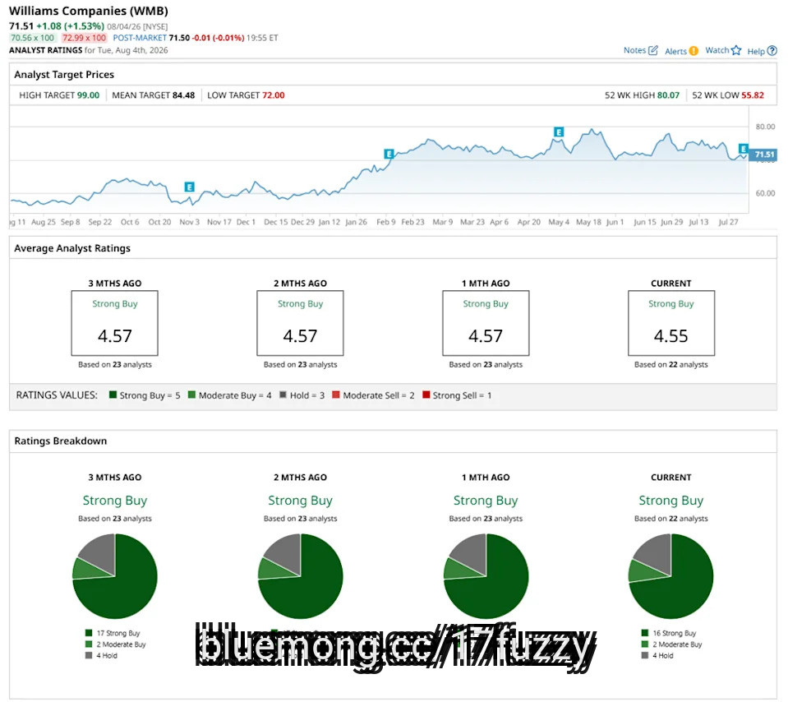Add to watchlist with the star icon
This screenshot has width=788, height=702.
pos(736,50)
